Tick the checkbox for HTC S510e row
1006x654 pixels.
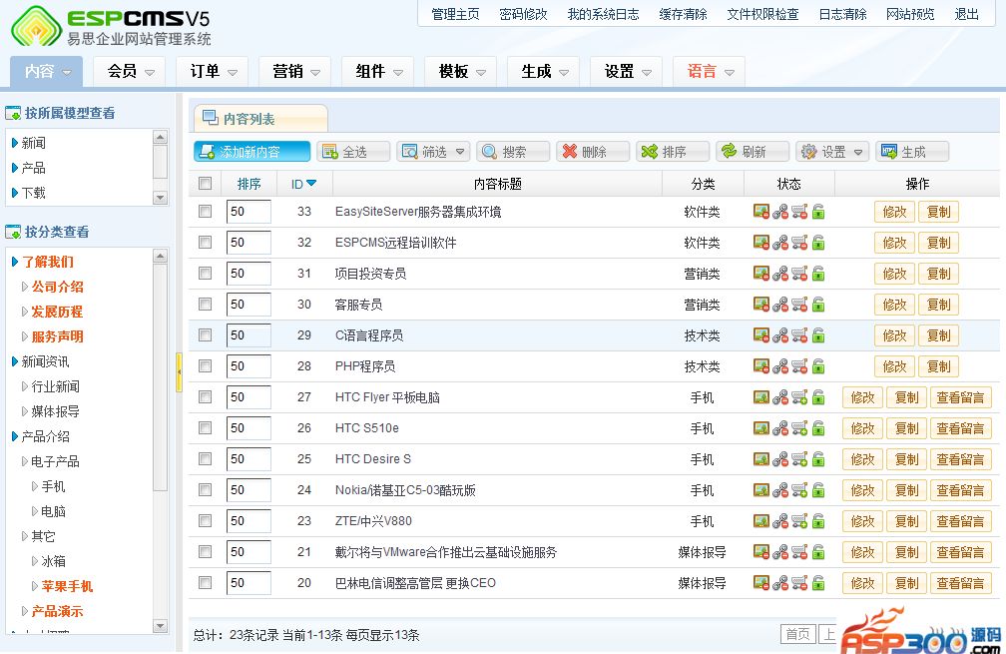[x=206, y=428]
